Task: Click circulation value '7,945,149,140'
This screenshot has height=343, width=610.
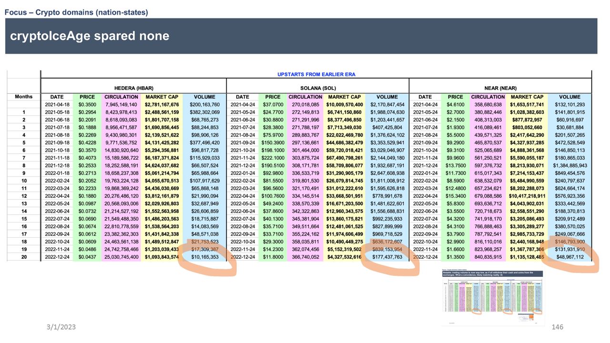Action: tap(121, 104)
